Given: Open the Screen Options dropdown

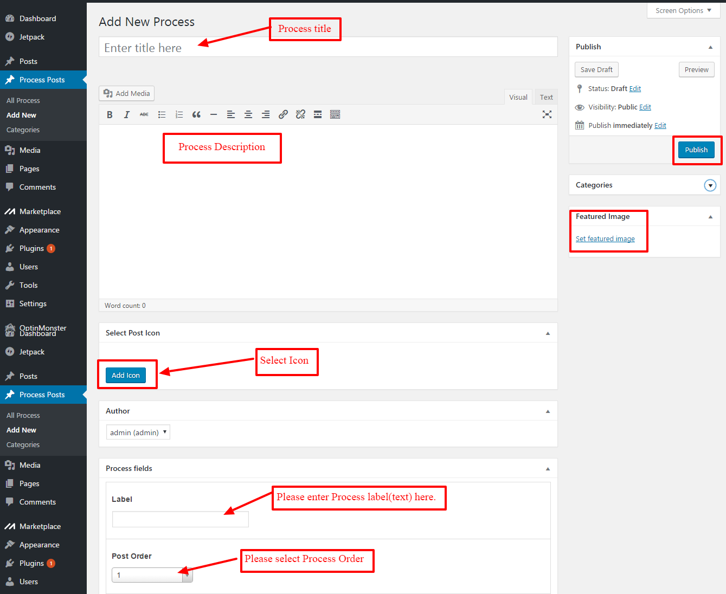Looking at the screenshot, I should (683, 10).
